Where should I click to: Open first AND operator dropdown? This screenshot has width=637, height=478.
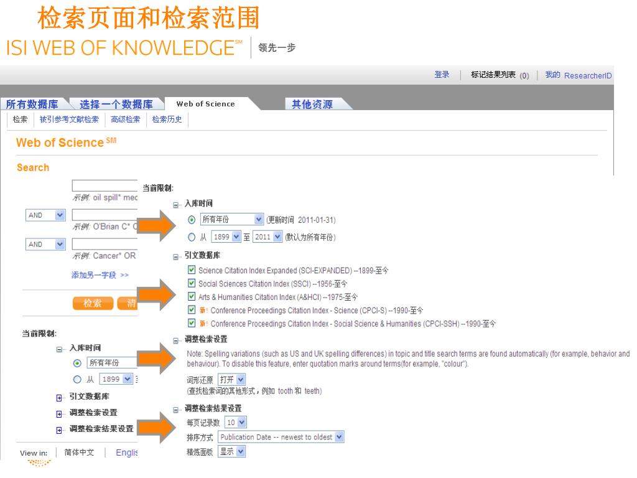click(x=45, y=215)
